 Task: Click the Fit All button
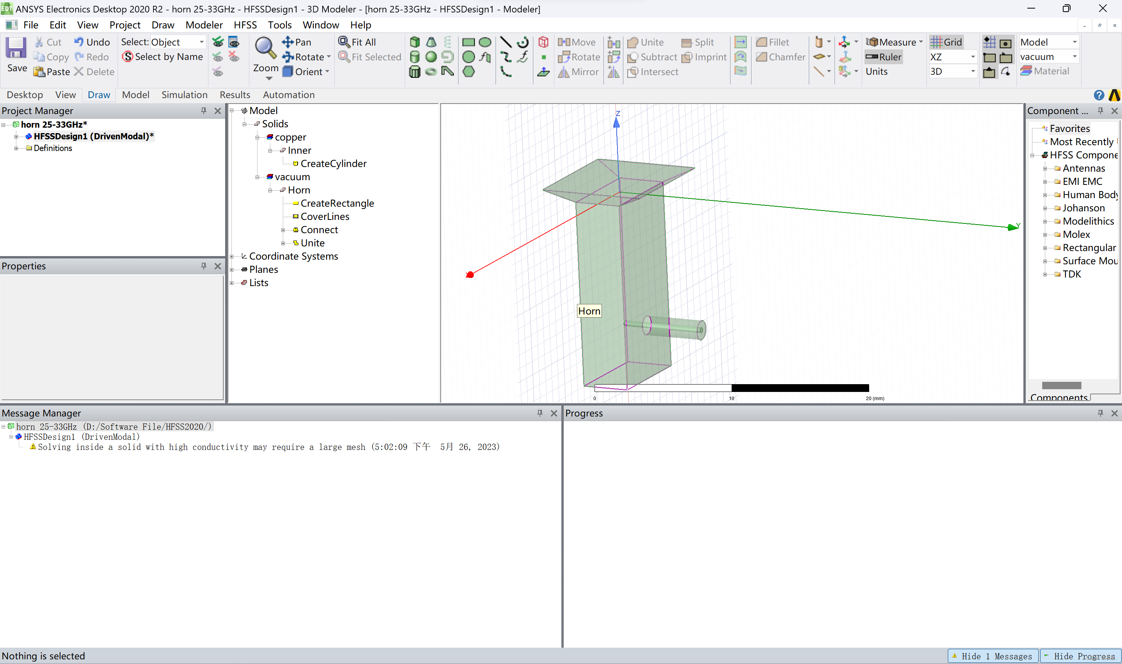pos(357,42)
